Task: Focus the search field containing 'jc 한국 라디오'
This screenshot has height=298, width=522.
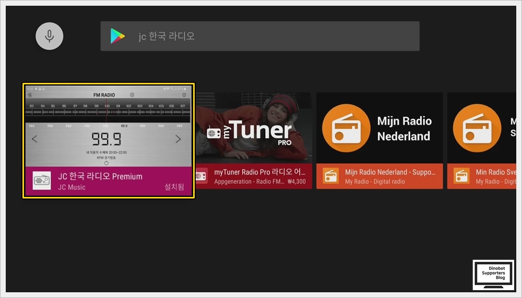Action: (259, 36)
